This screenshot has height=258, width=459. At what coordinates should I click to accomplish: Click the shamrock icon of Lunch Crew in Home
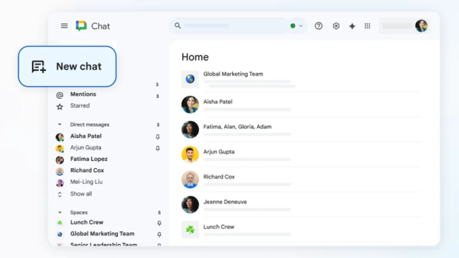click(x=190, y=230)
